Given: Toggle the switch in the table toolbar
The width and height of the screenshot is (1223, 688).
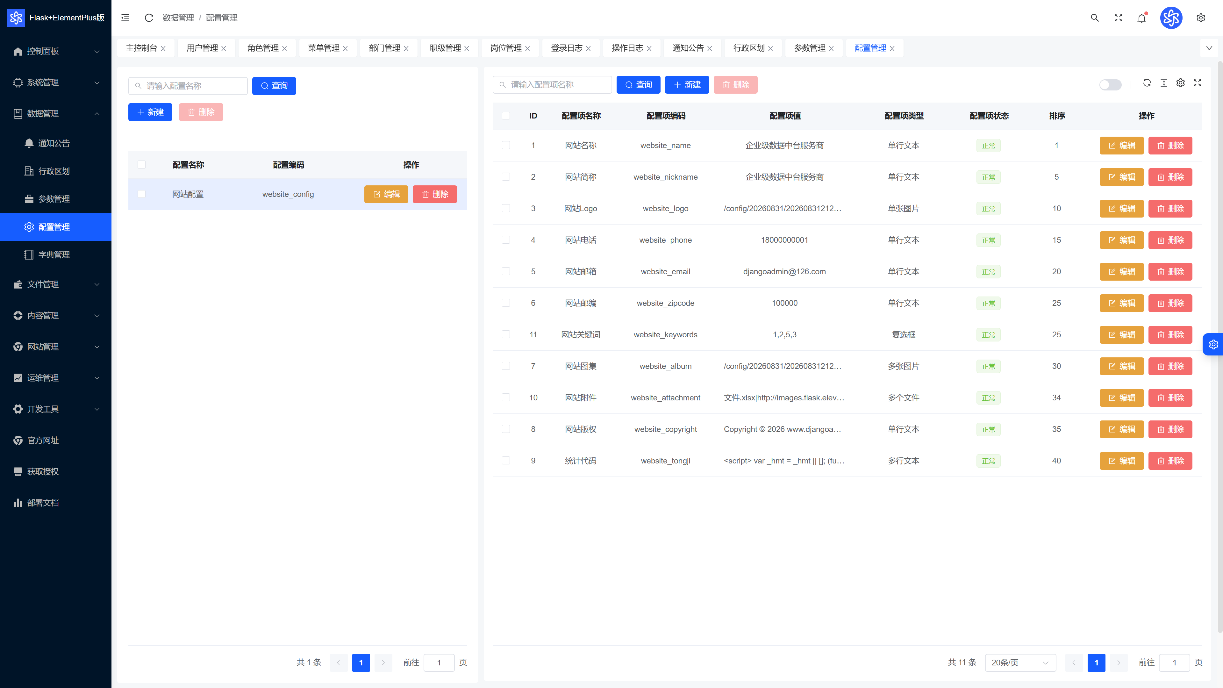Looking at the screenshot, I should pyautogui.click(x=1111, y=84).
